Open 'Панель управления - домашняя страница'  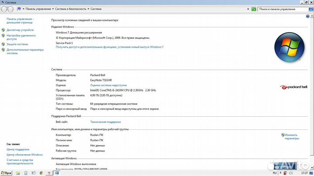tap(20, 20)
